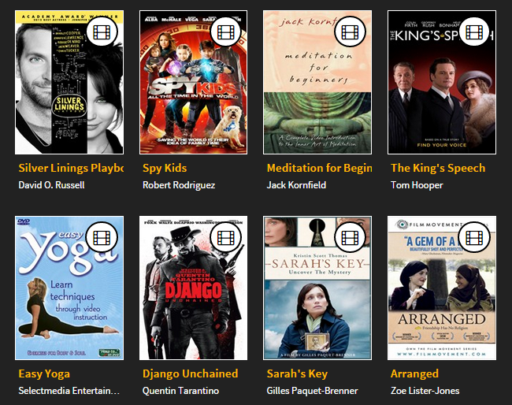This screenshot has width=512, height=405.
Task: Click author name Jack Kornfield
Action: 296,185
